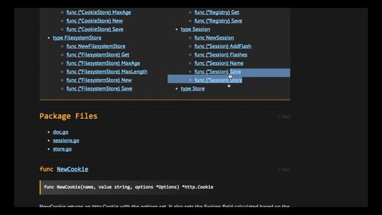The image size is (382, 215).
Task: Go to type Session
Action: pyautogui.click(x=195, y=29)
